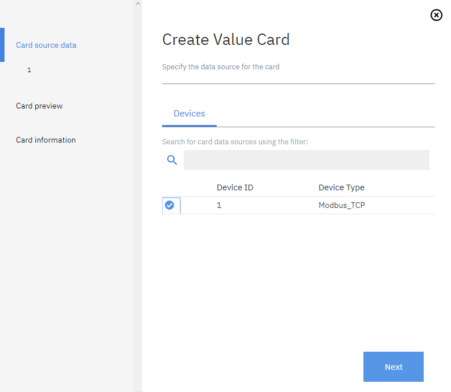Click the Device Type column header
451x392 pixels.
click(x=341, y=187)
